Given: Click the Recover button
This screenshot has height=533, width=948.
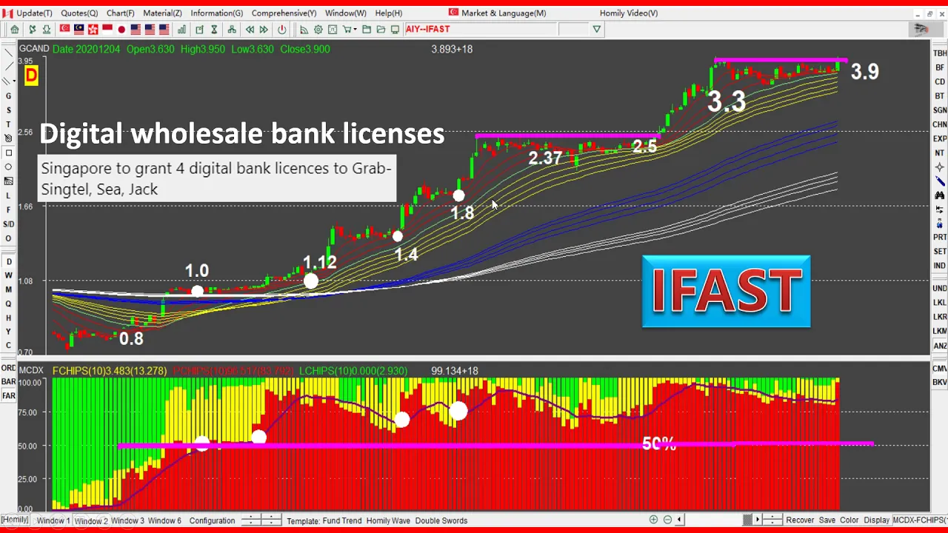Looking at the screenshot, I should pyautogui.click(x=800, y=520).
